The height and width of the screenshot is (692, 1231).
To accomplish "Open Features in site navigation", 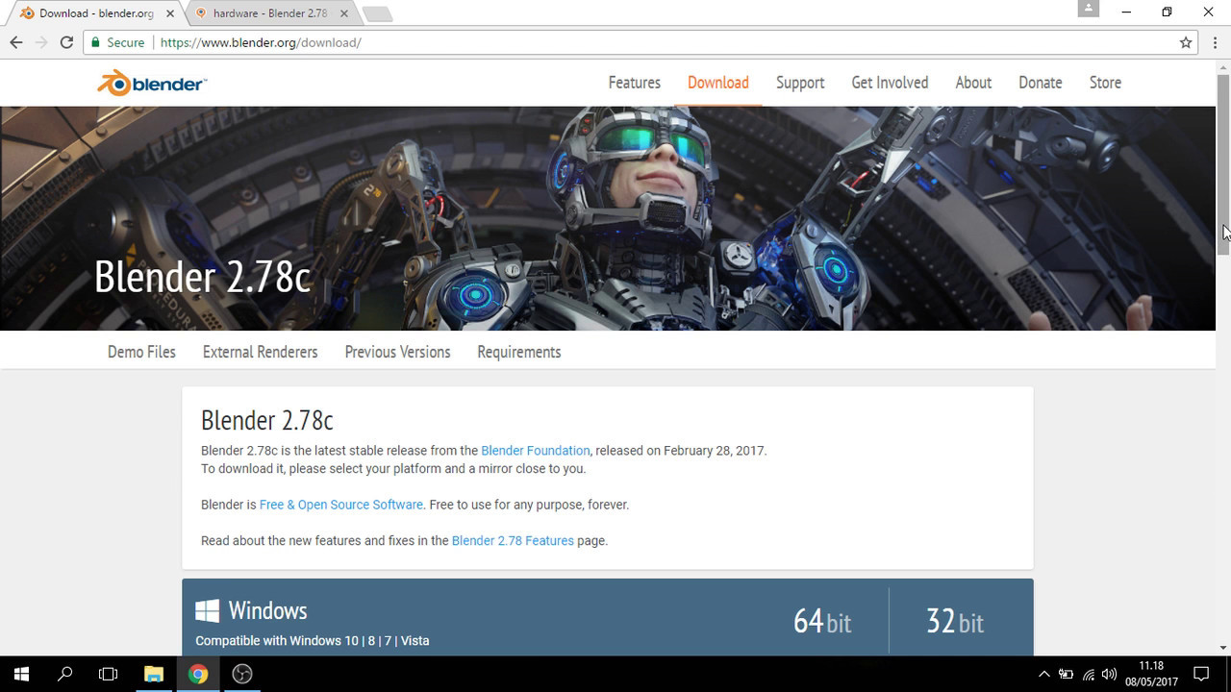I will coord(634,83).
